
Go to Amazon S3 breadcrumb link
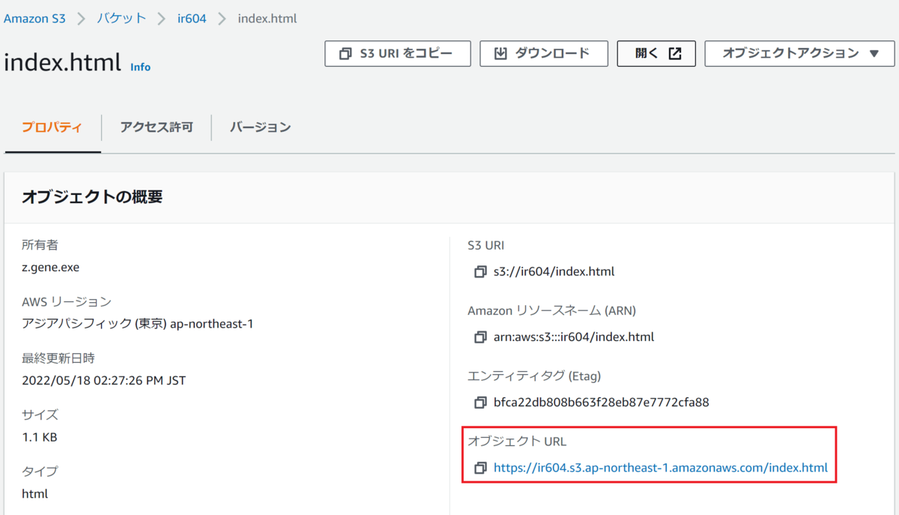pyautogui.click(x=34, y=18)
